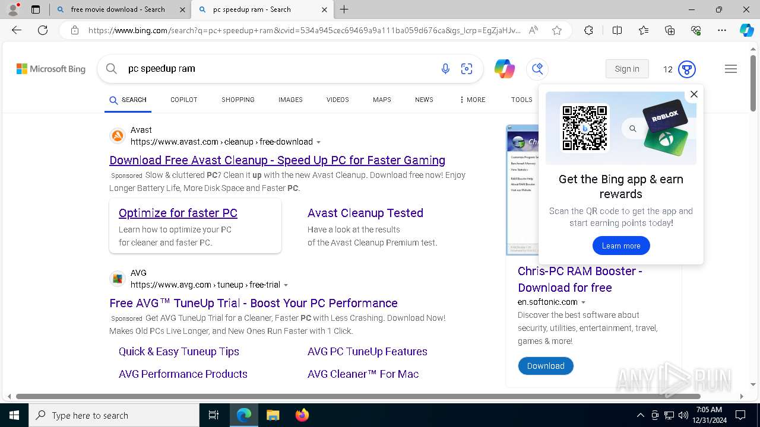This screenshot has height=427, width=760.
Task: Switch to the MAPS tab
Action: point(382,100)
